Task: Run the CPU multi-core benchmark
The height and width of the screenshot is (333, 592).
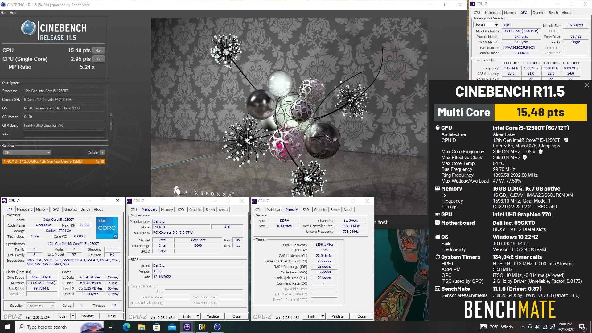Action: pos(99,50)
